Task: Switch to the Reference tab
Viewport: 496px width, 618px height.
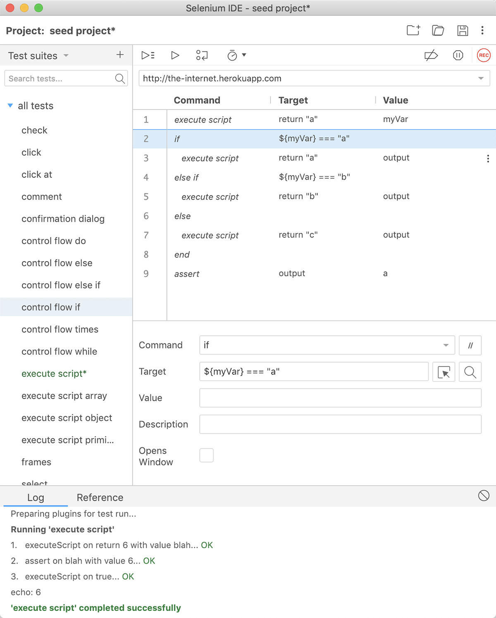Action: click(100, 497)
